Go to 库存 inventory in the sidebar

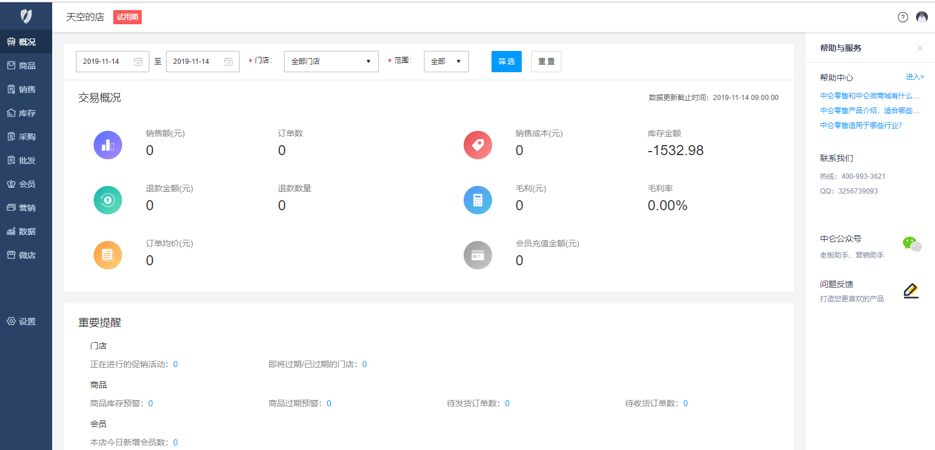pyautogui.click(x=26, y=113)
